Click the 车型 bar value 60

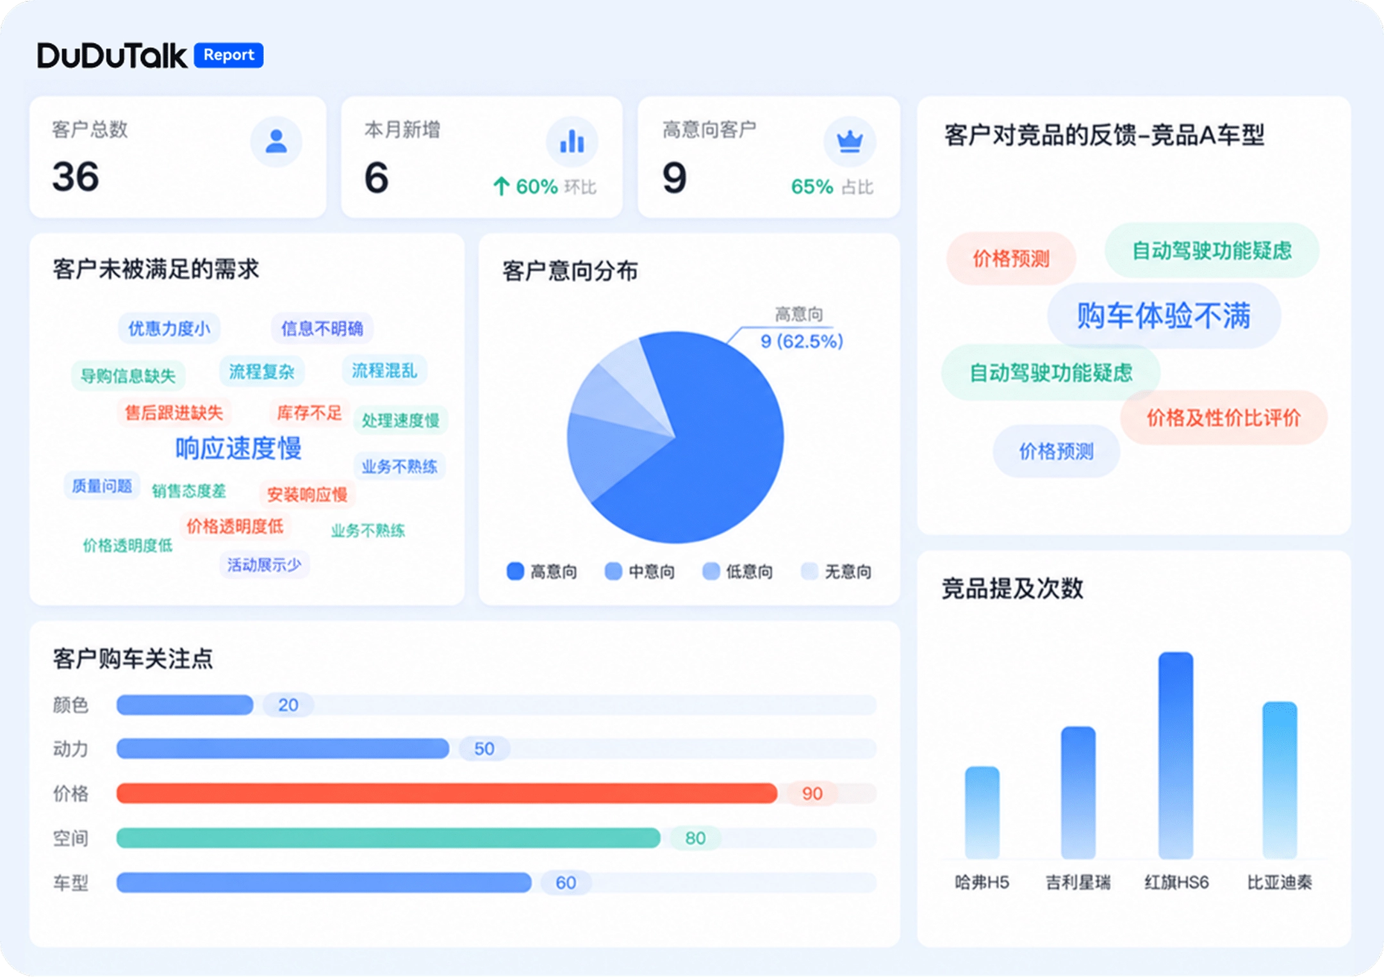click(566, 883)
